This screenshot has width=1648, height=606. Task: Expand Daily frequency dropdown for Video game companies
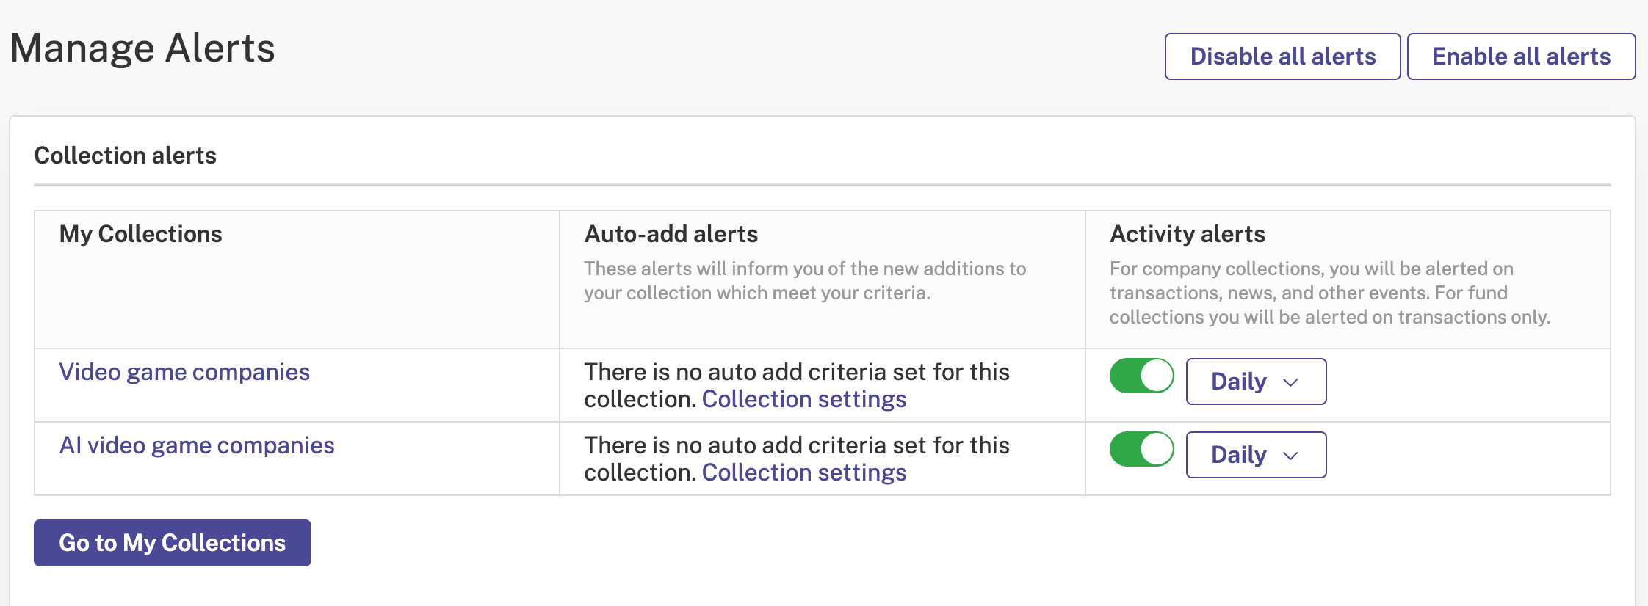(x=1256, y=382)
